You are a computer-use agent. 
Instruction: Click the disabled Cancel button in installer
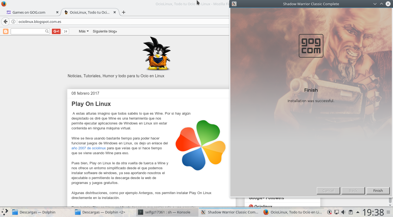328,191
